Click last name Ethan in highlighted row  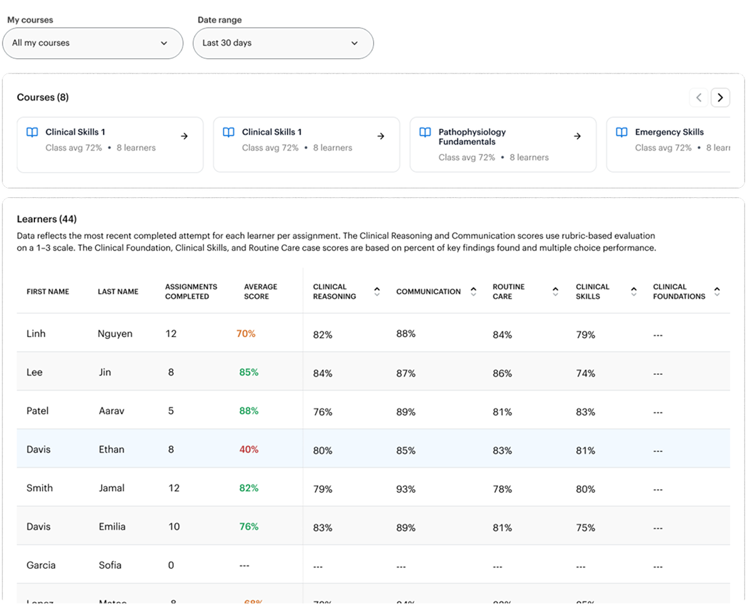[x=112, y=449]
